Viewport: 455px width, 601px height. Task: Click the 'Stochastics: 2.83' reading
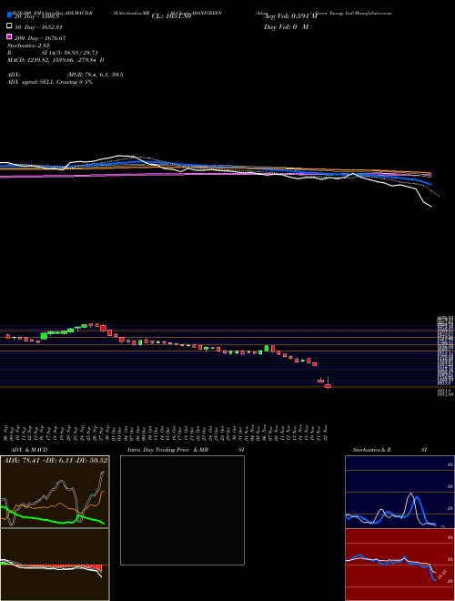28,46
